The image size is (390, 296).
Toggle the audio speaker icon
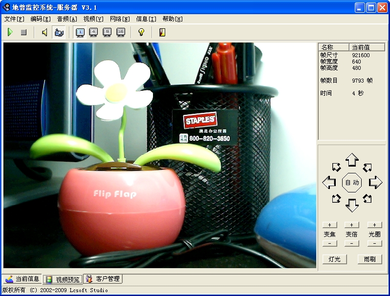coord(44,33)
